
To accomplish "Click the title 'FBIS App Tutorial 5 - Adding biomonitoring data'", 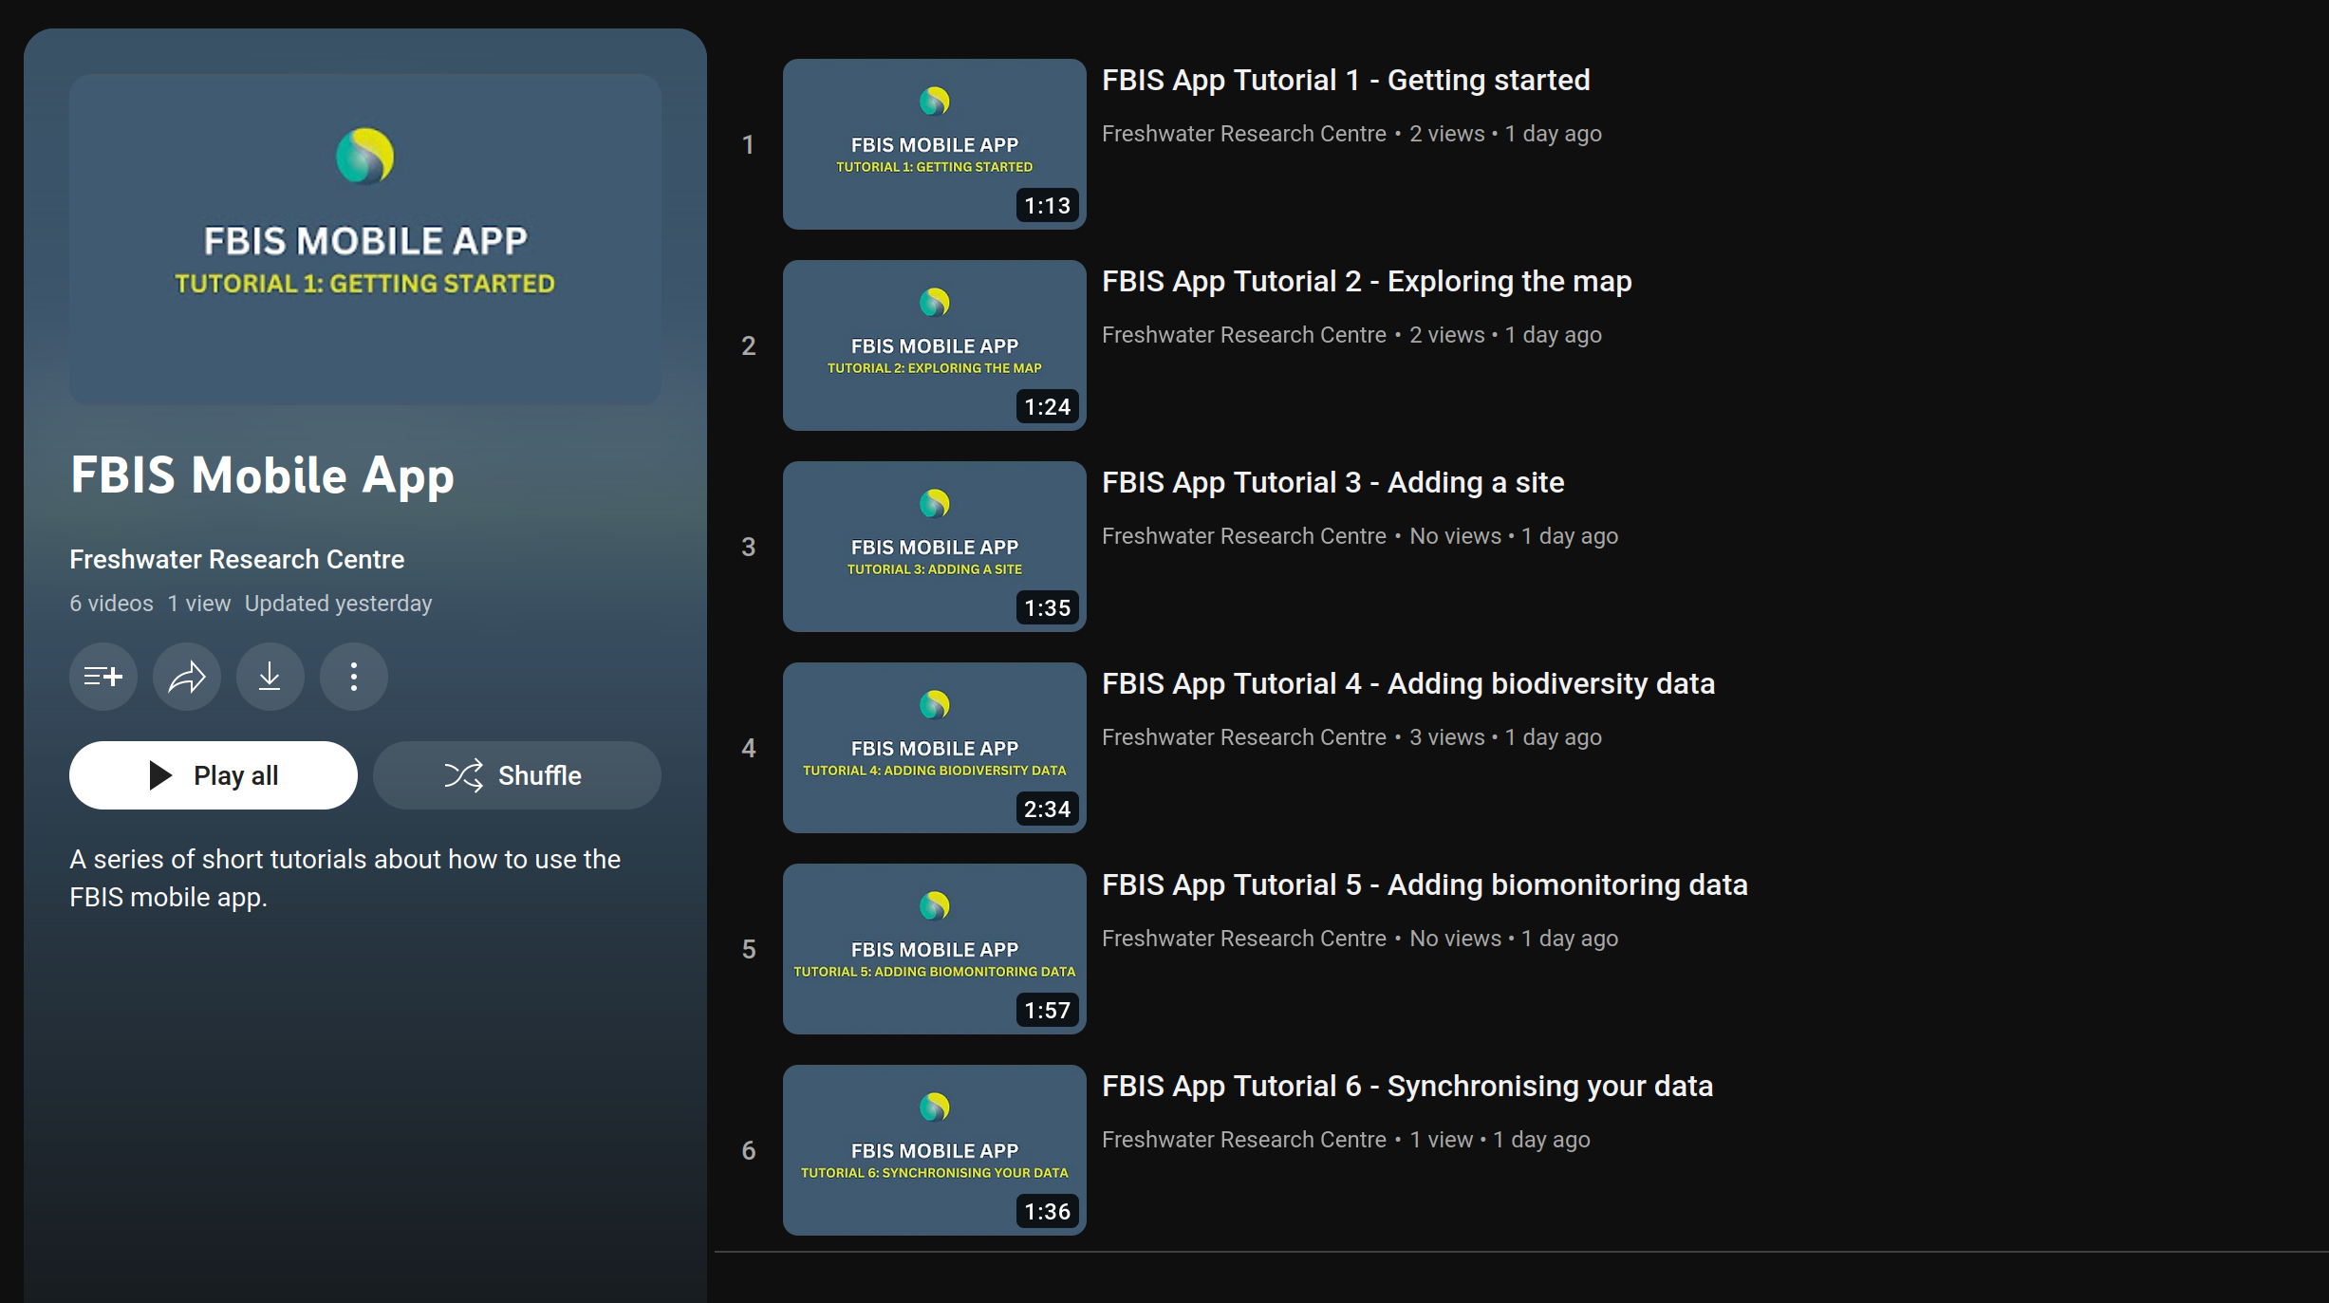I will coord(1425,885).
